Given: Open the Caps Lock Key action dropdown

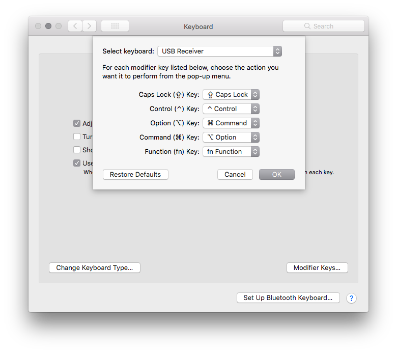Looking at the screenshot, I should coord(231,95).
